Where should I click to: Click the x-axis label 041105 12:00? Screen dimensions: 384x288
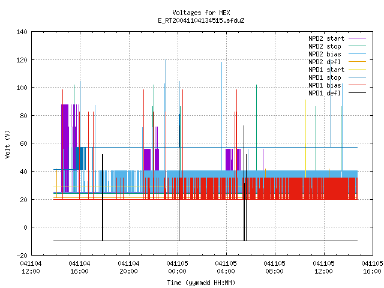(x=323, y=268)
